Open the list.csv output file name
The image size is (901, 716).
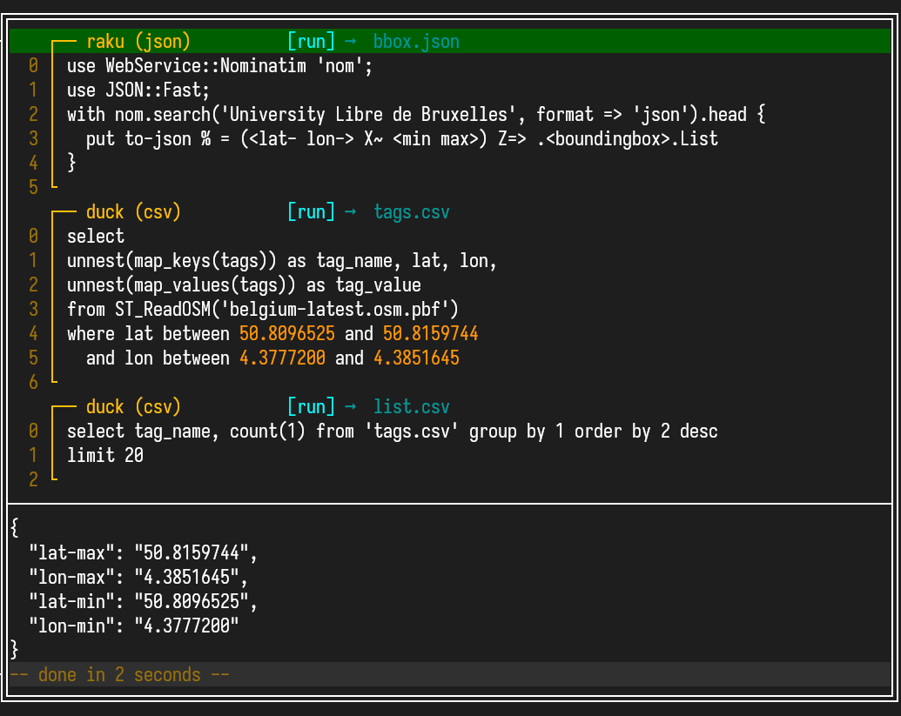[411, 407]
